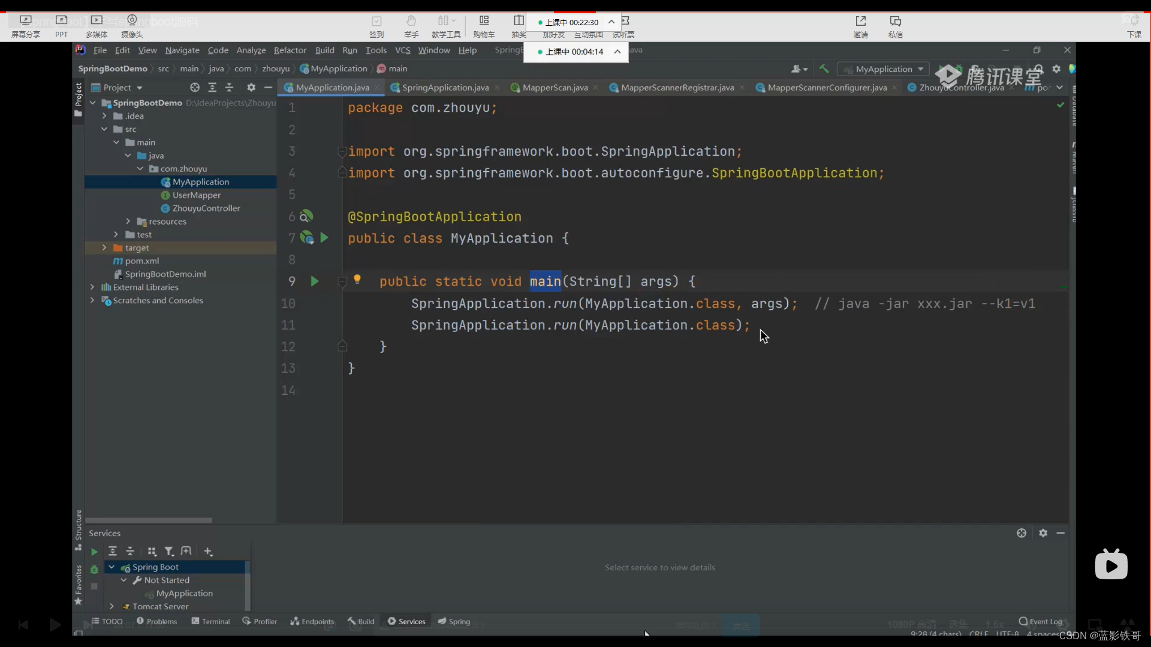Click the run gutter icon beside the main method
The width and height of the screenshot is (1151, 647).
[314, 281]
